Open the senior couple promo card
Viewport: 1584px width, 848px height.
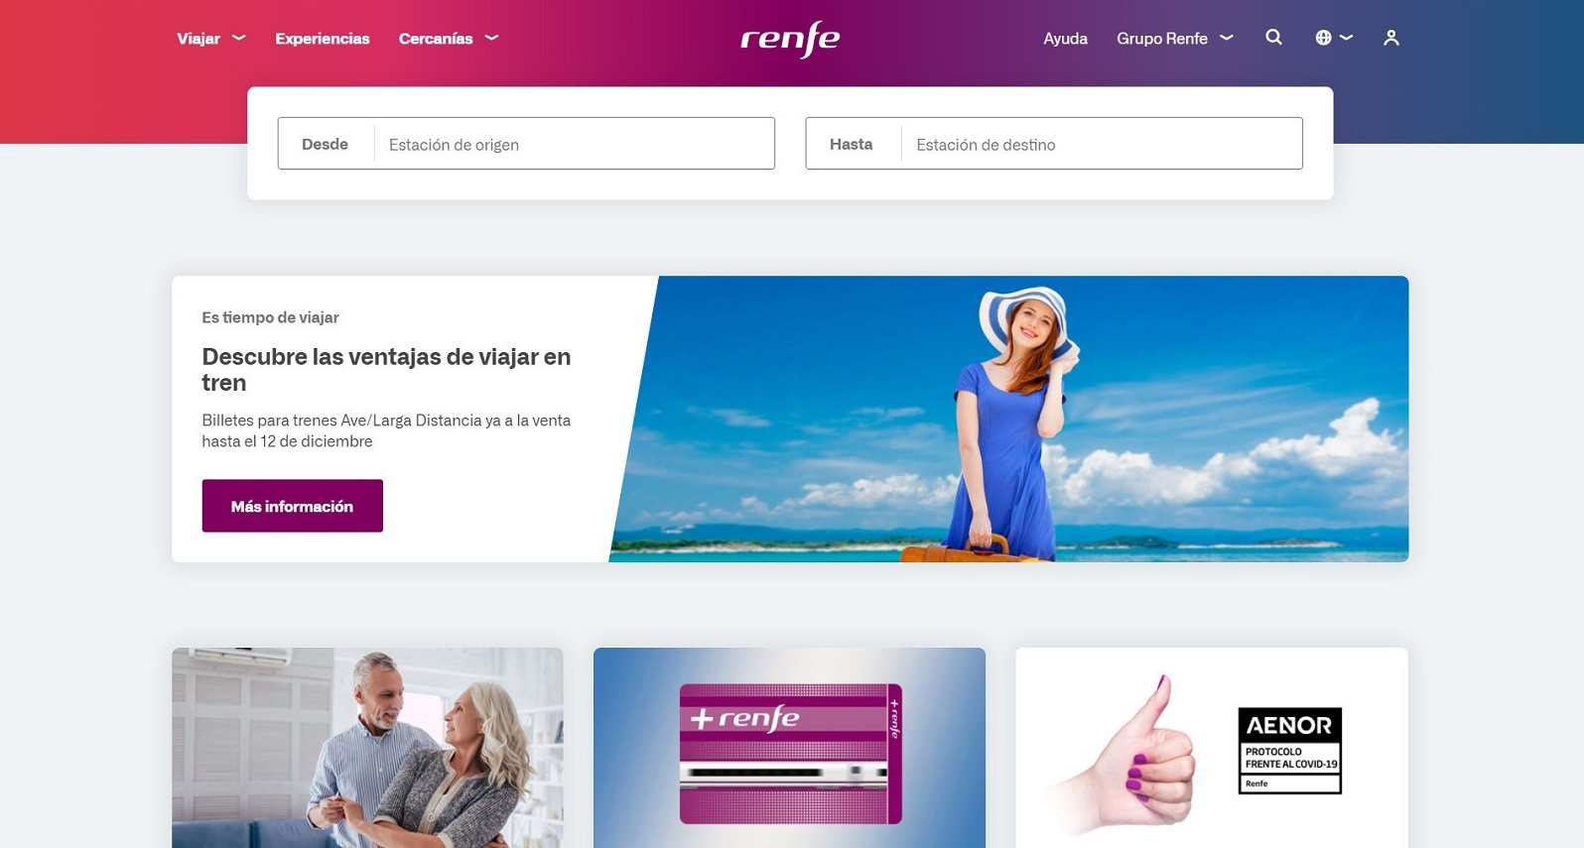[x=367, y=748]
